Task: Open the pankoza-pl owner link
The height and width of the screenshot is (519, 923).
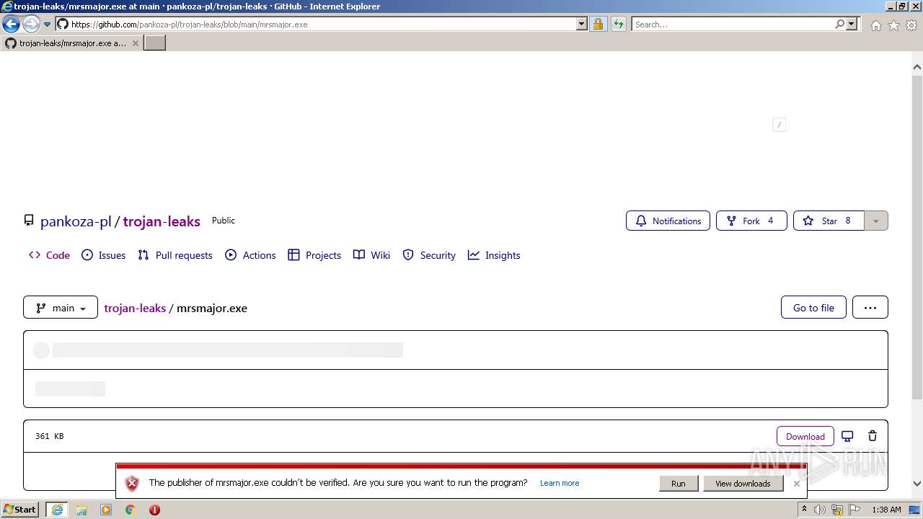Action: click(x=76, y=221)
